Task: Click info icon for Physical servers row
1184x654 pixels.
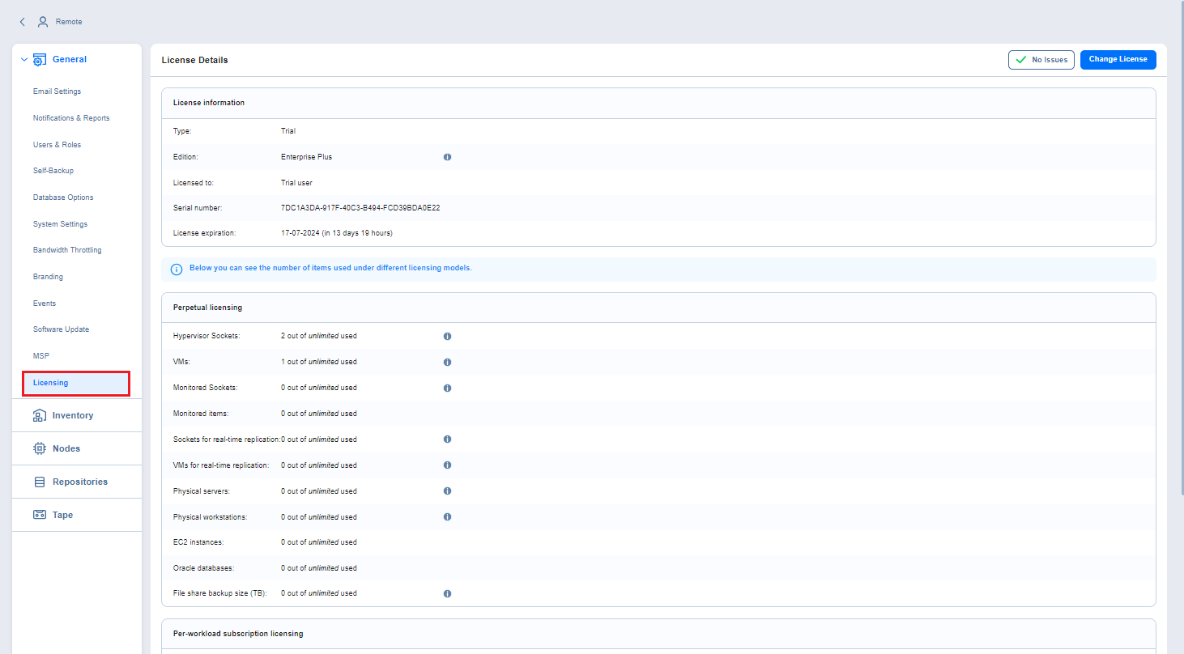Action: [x=447, y=491]
